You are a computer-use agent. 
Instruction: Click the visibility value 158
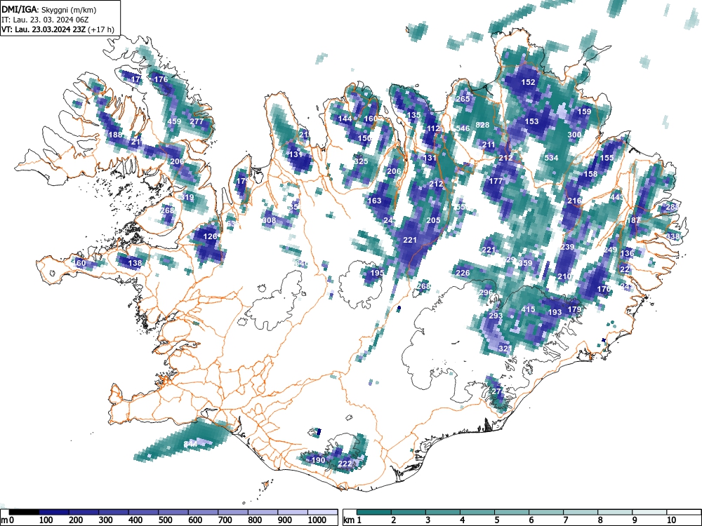(590, 173)
